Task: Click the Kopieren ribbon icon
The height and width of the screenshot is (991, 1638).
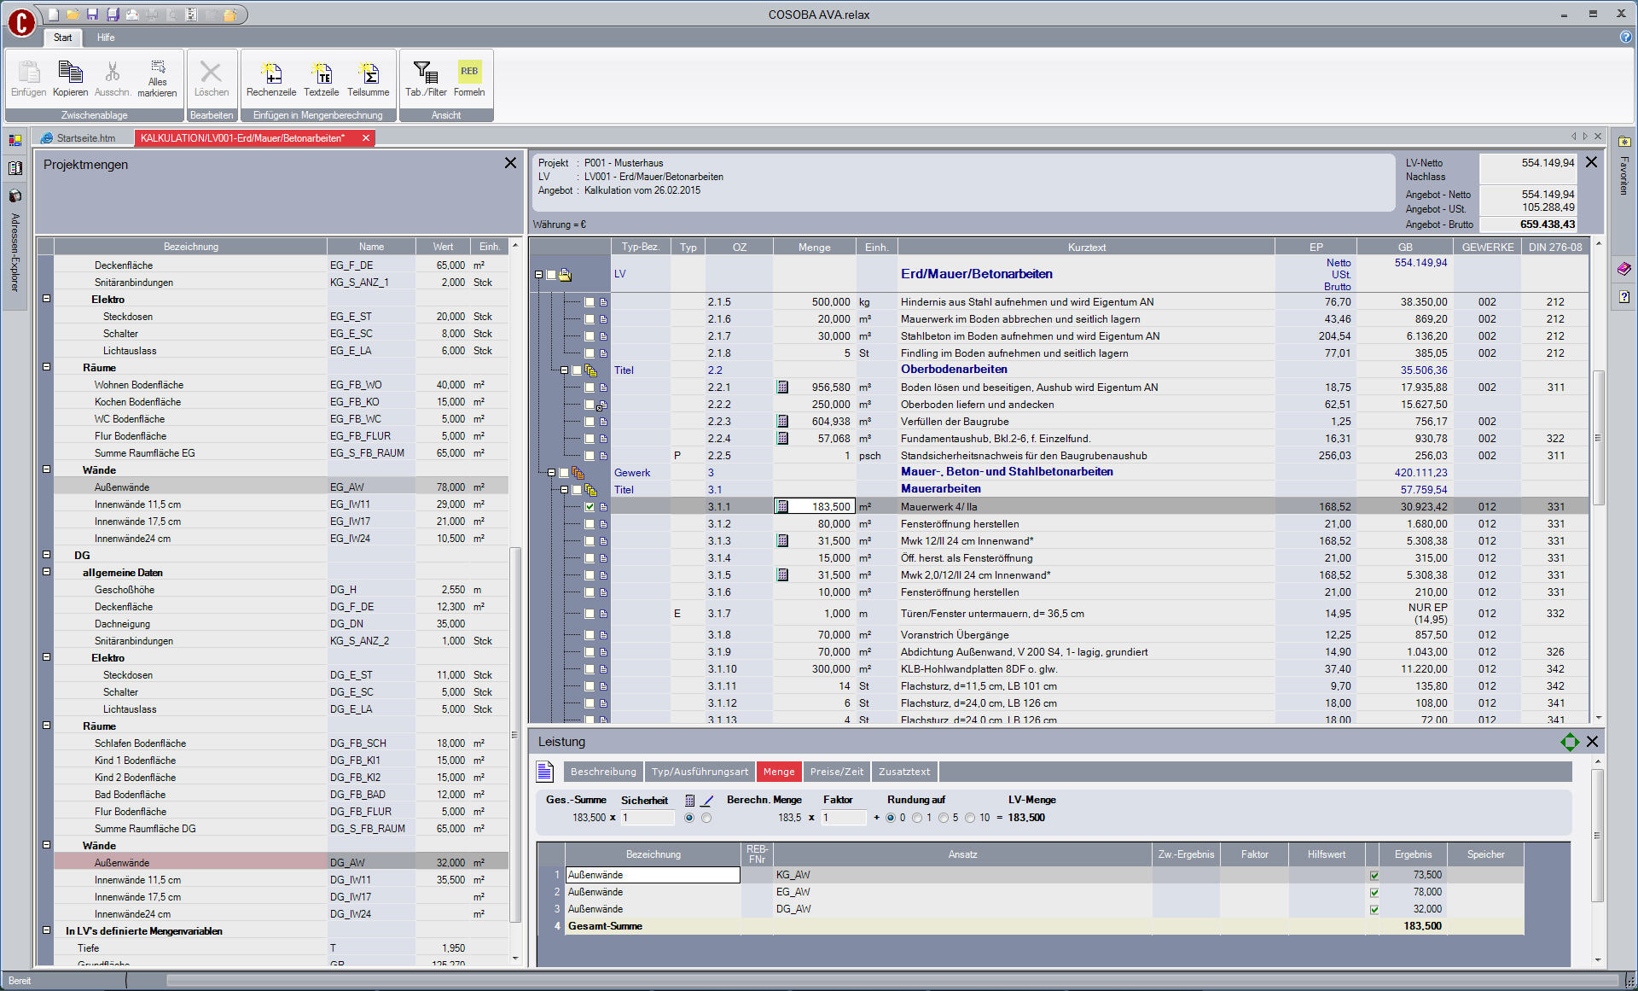Action: 70,79
